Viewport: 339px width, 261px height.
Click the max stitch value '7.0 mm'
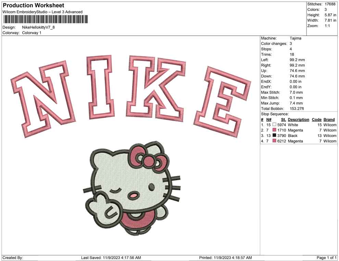coord(296,92)
